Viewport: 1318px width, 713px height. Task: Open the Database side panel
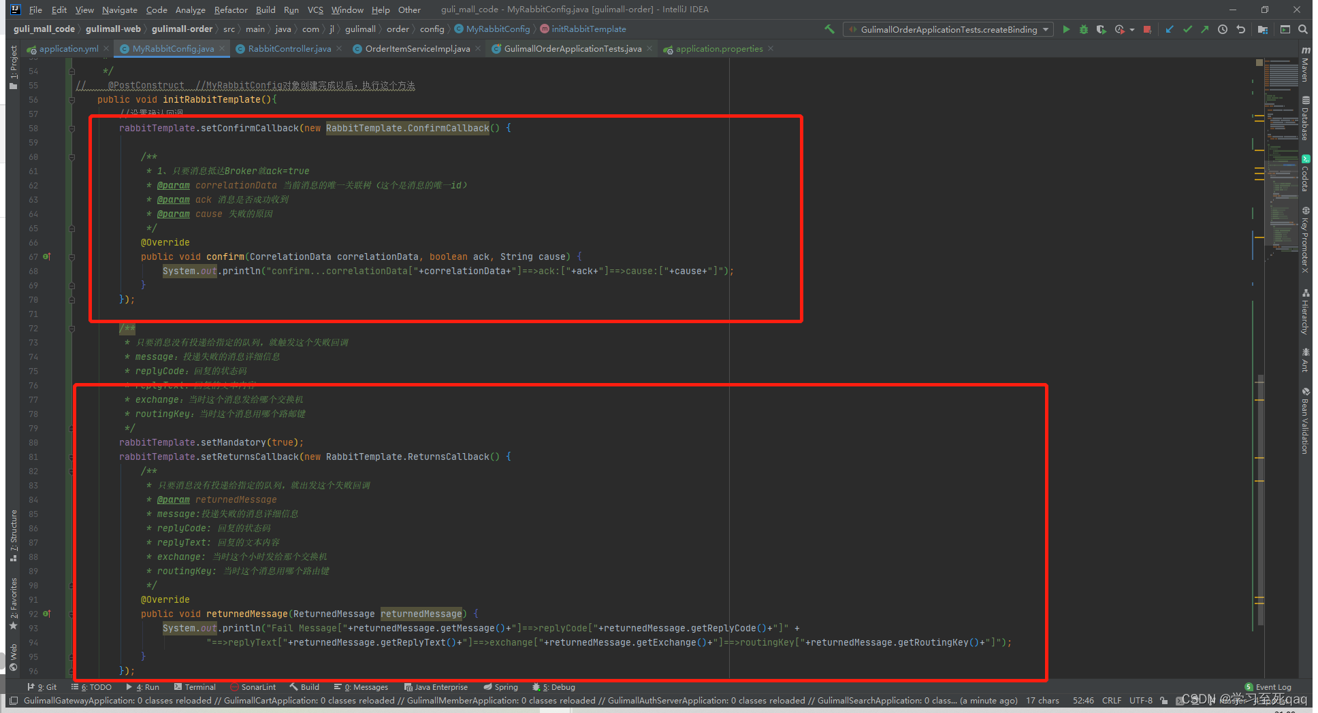coord(1305,118)
